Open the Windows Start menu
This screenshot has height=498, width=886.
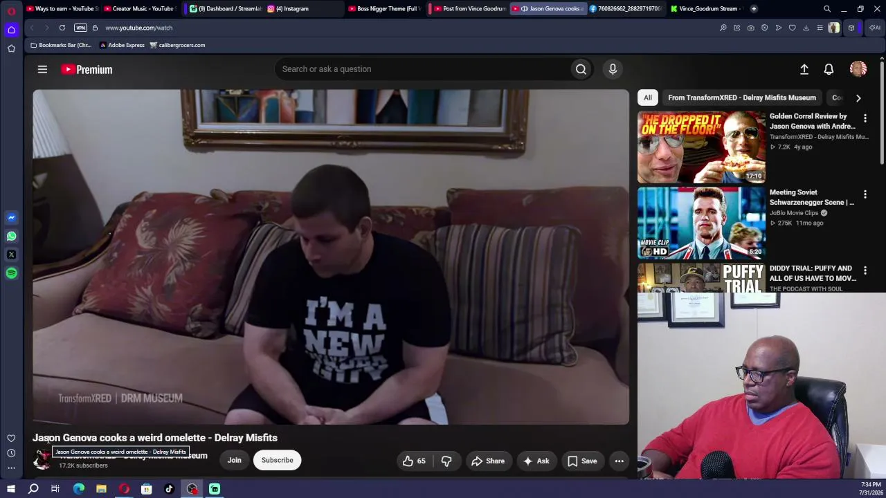[11, 489]
